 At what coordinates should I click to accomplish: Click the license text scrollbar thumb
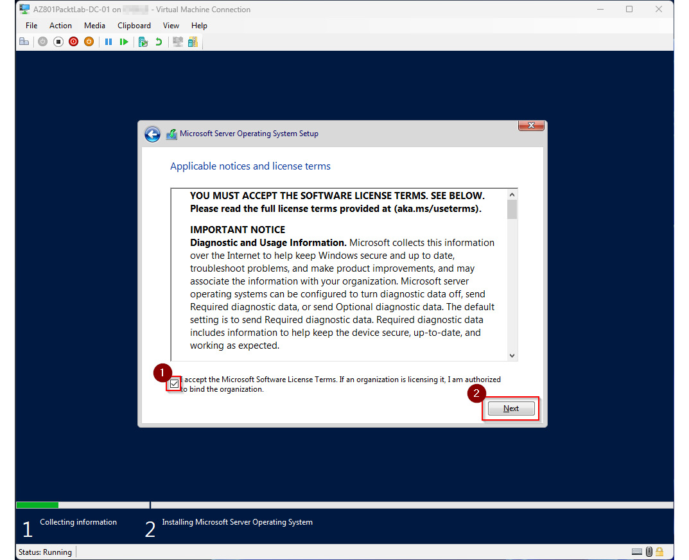click(x=512, y=209)
